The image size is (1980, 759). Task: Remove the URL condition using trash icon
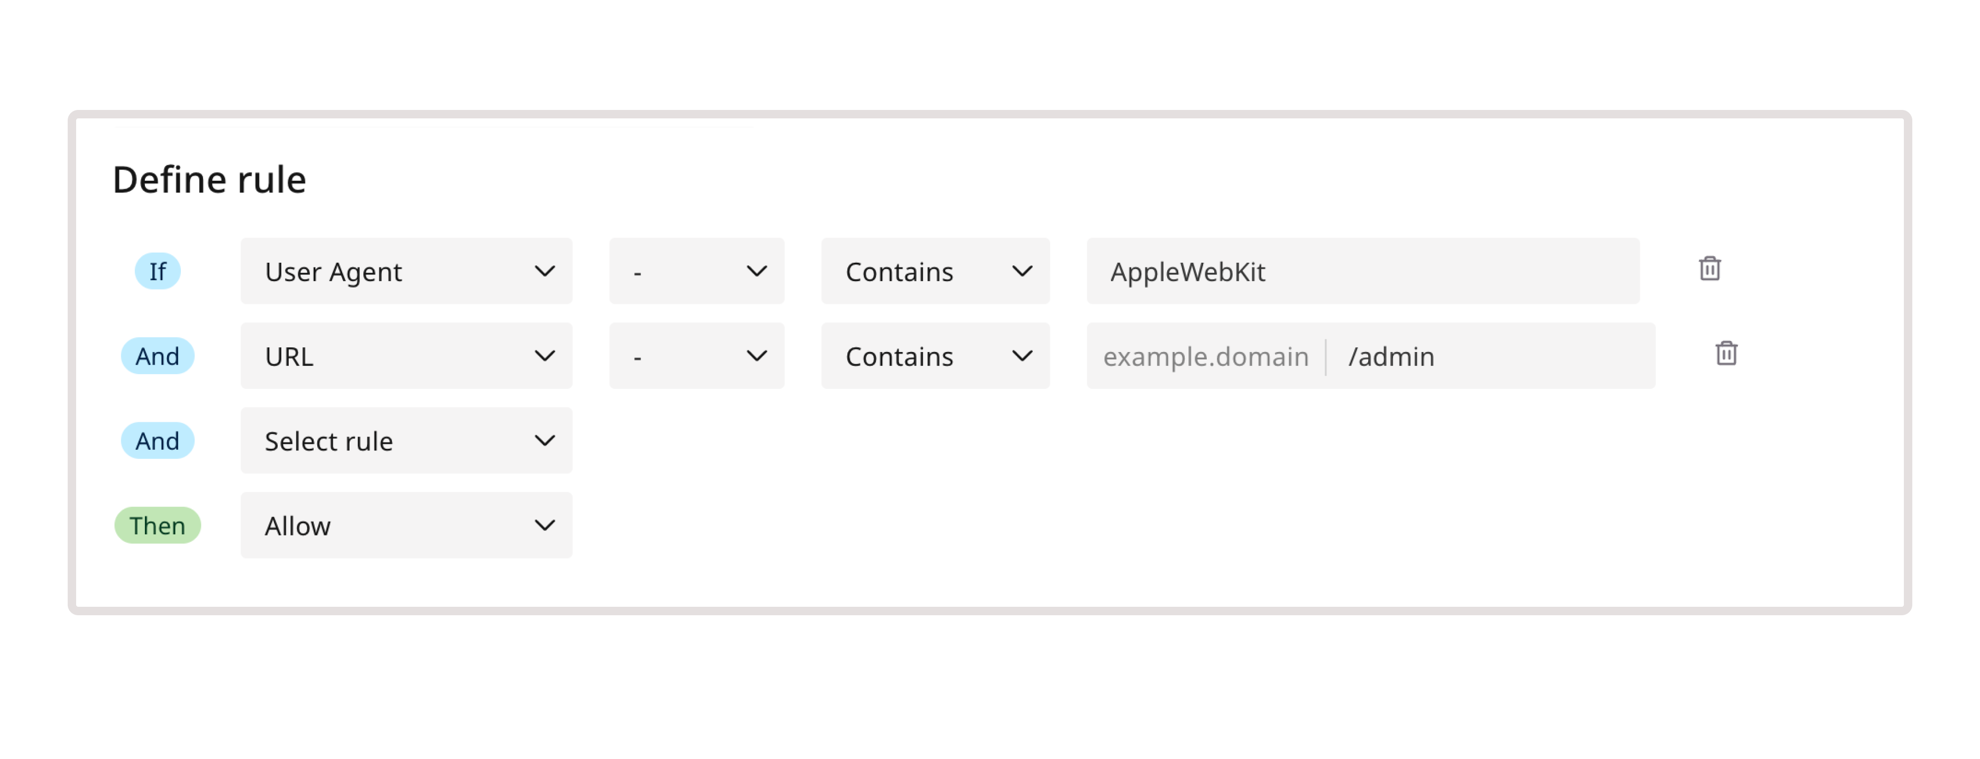[1726, 354]
